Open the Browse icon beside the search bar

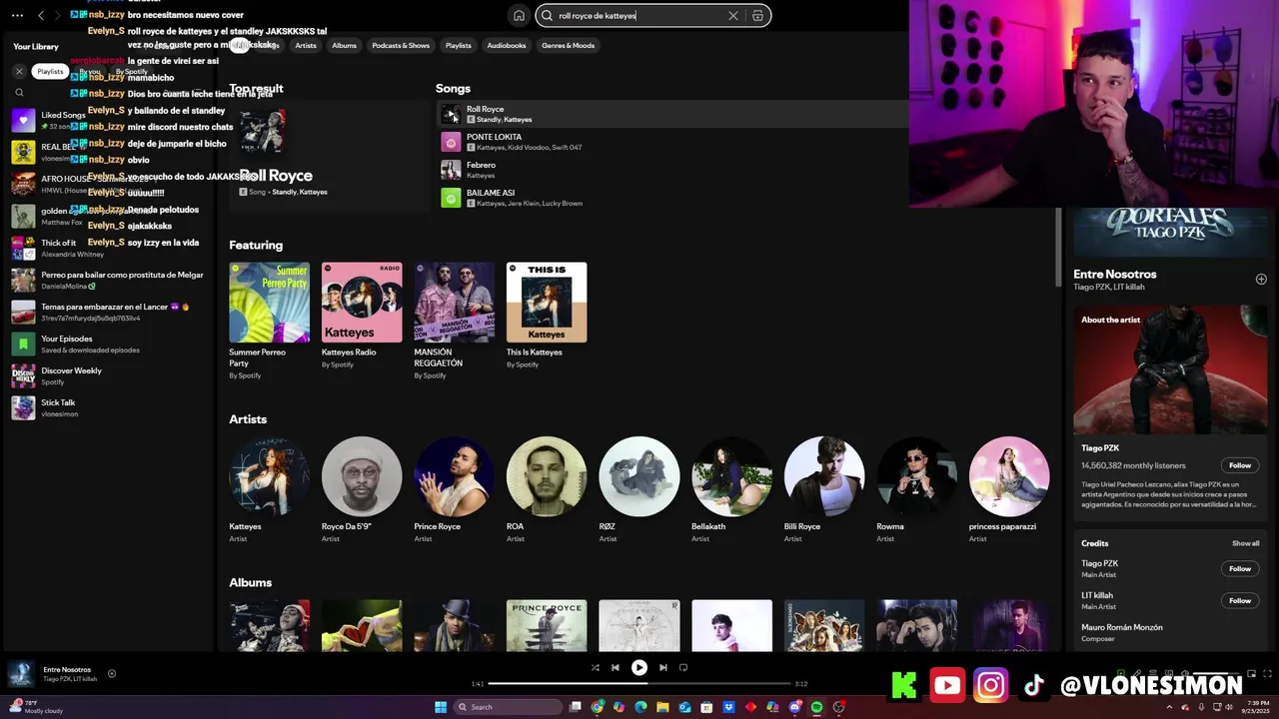pyautogui.click(x=757, y=16)
